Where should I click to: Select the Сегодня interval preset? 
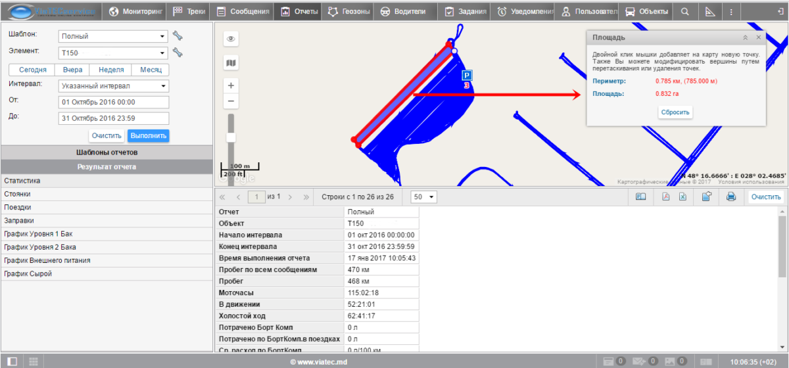pos(32,70)
